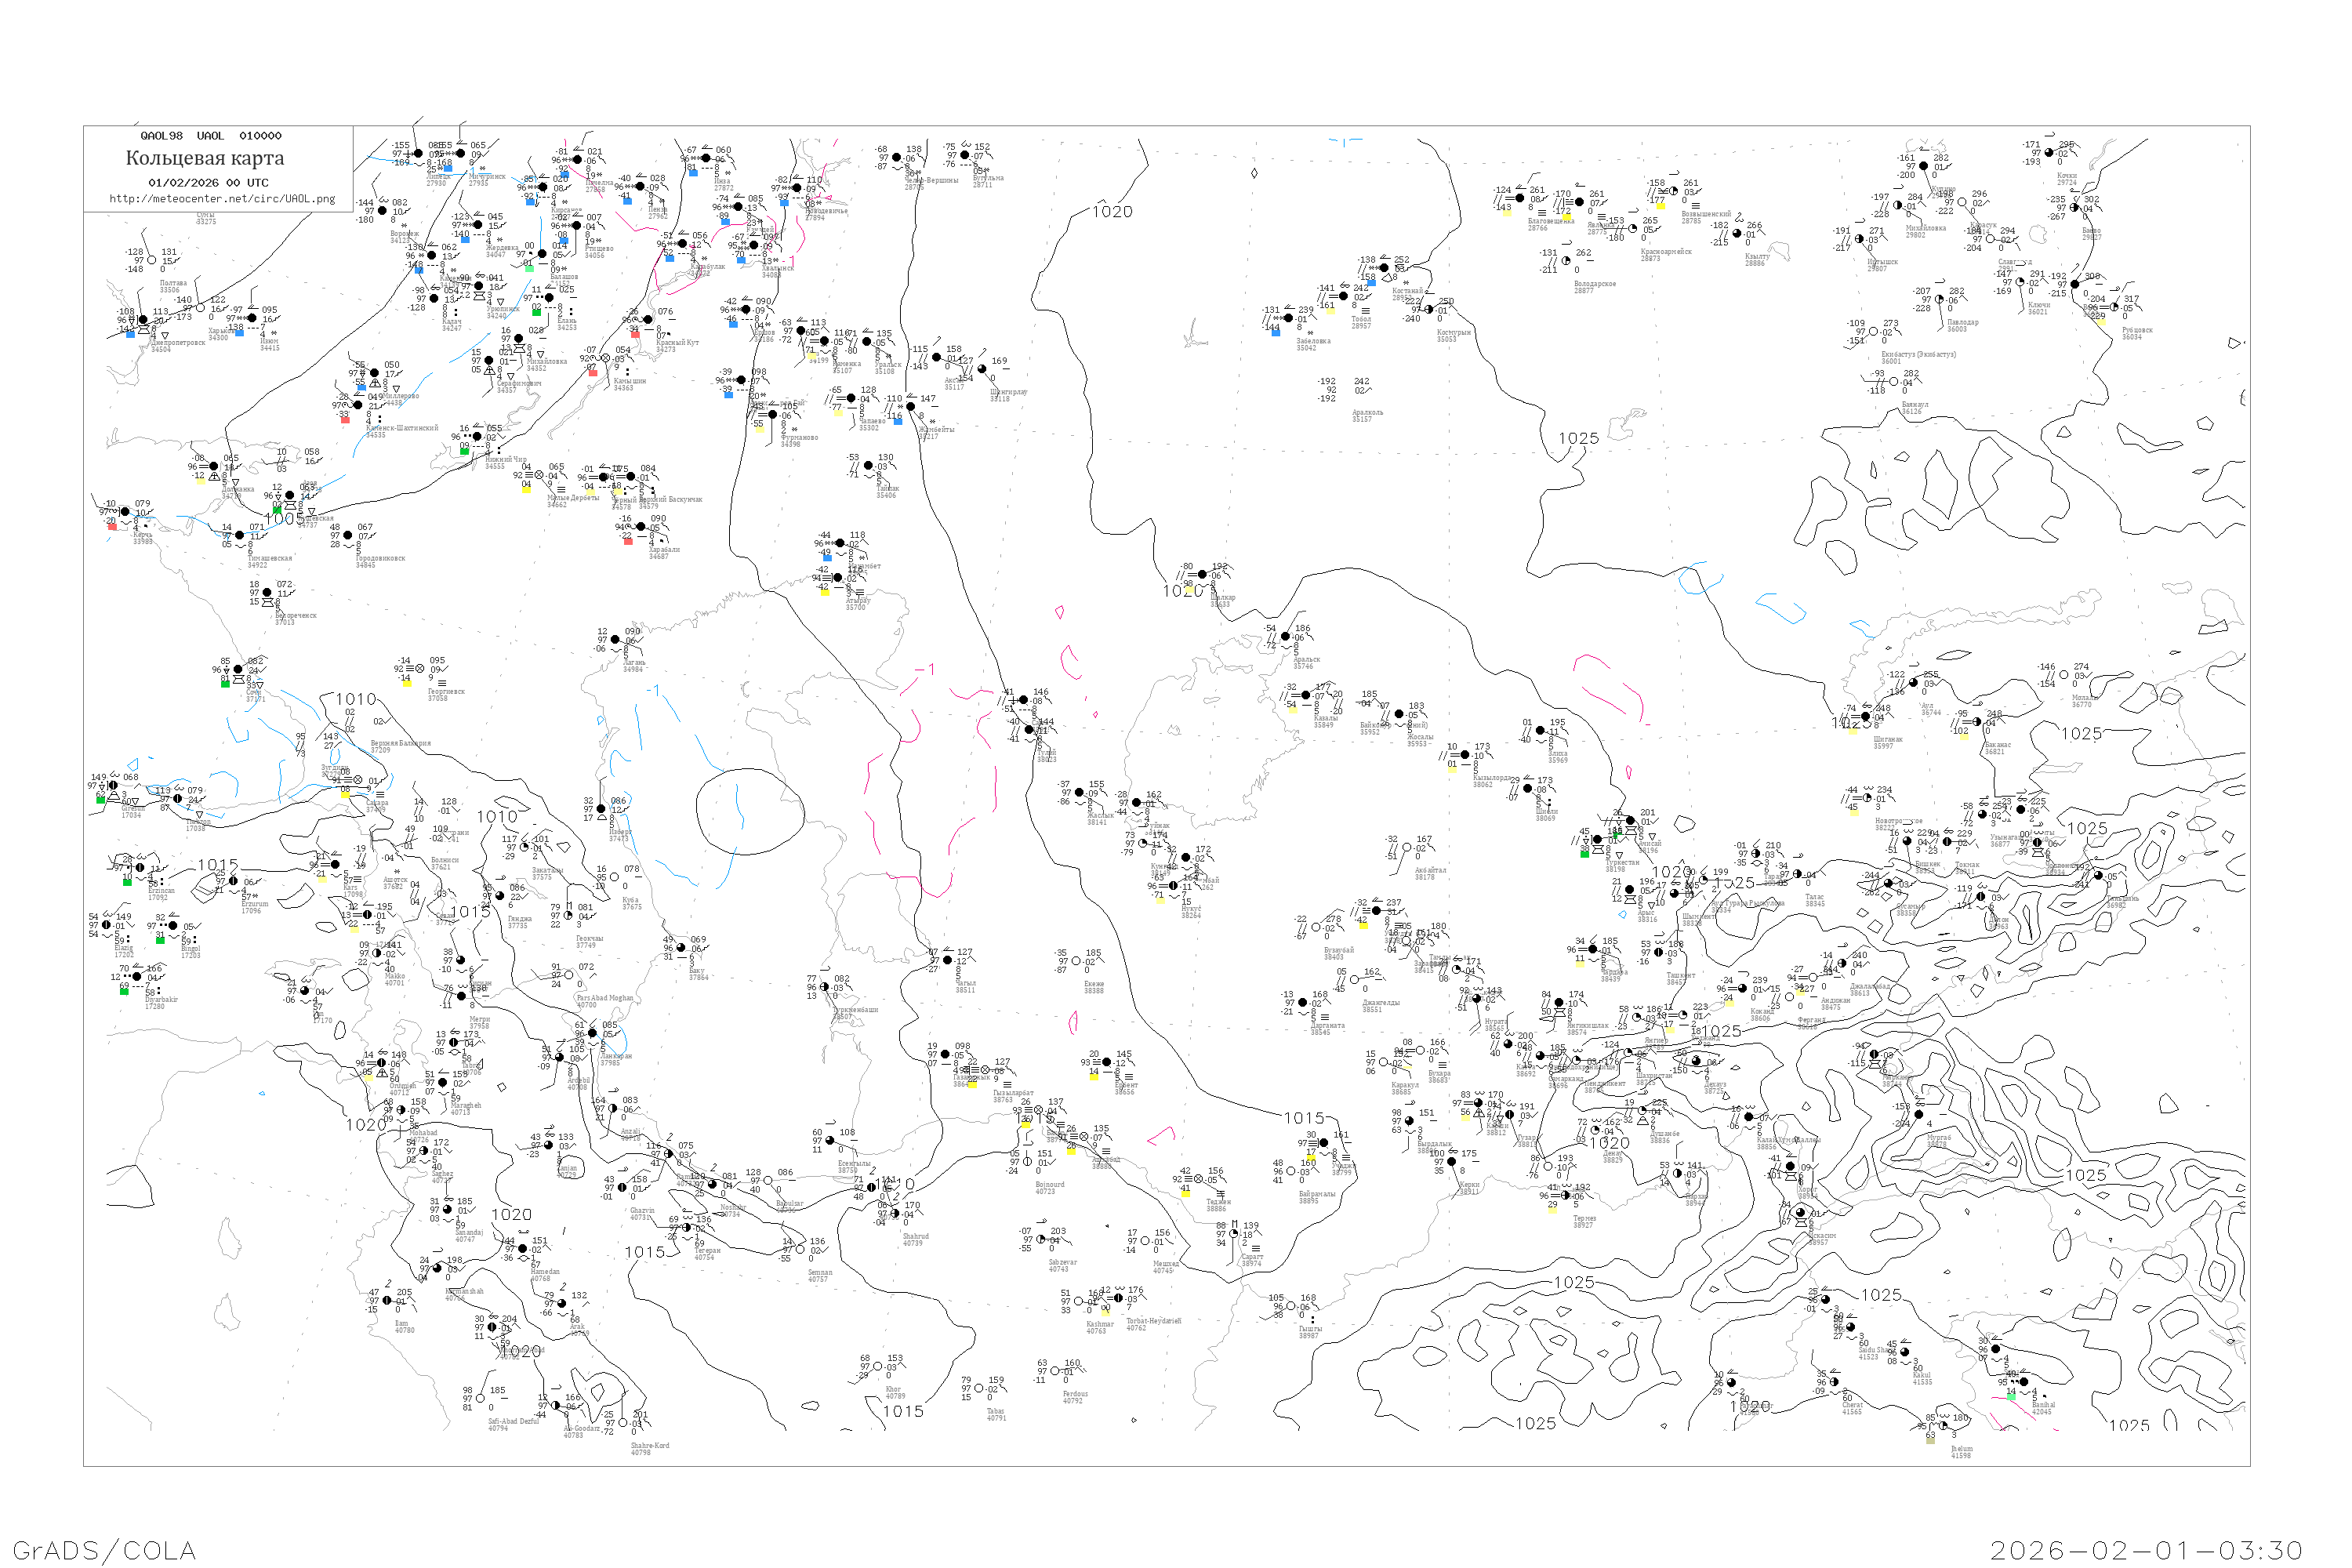Click the half-filled station circle above Павлодар
Viewport: 2352px width, 1568px height.
click(x=1939, y=300)
